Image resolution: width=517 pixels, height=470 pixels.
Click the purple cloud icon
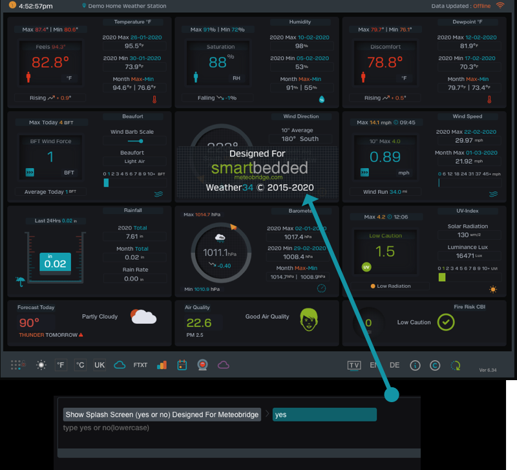(223, 365)
